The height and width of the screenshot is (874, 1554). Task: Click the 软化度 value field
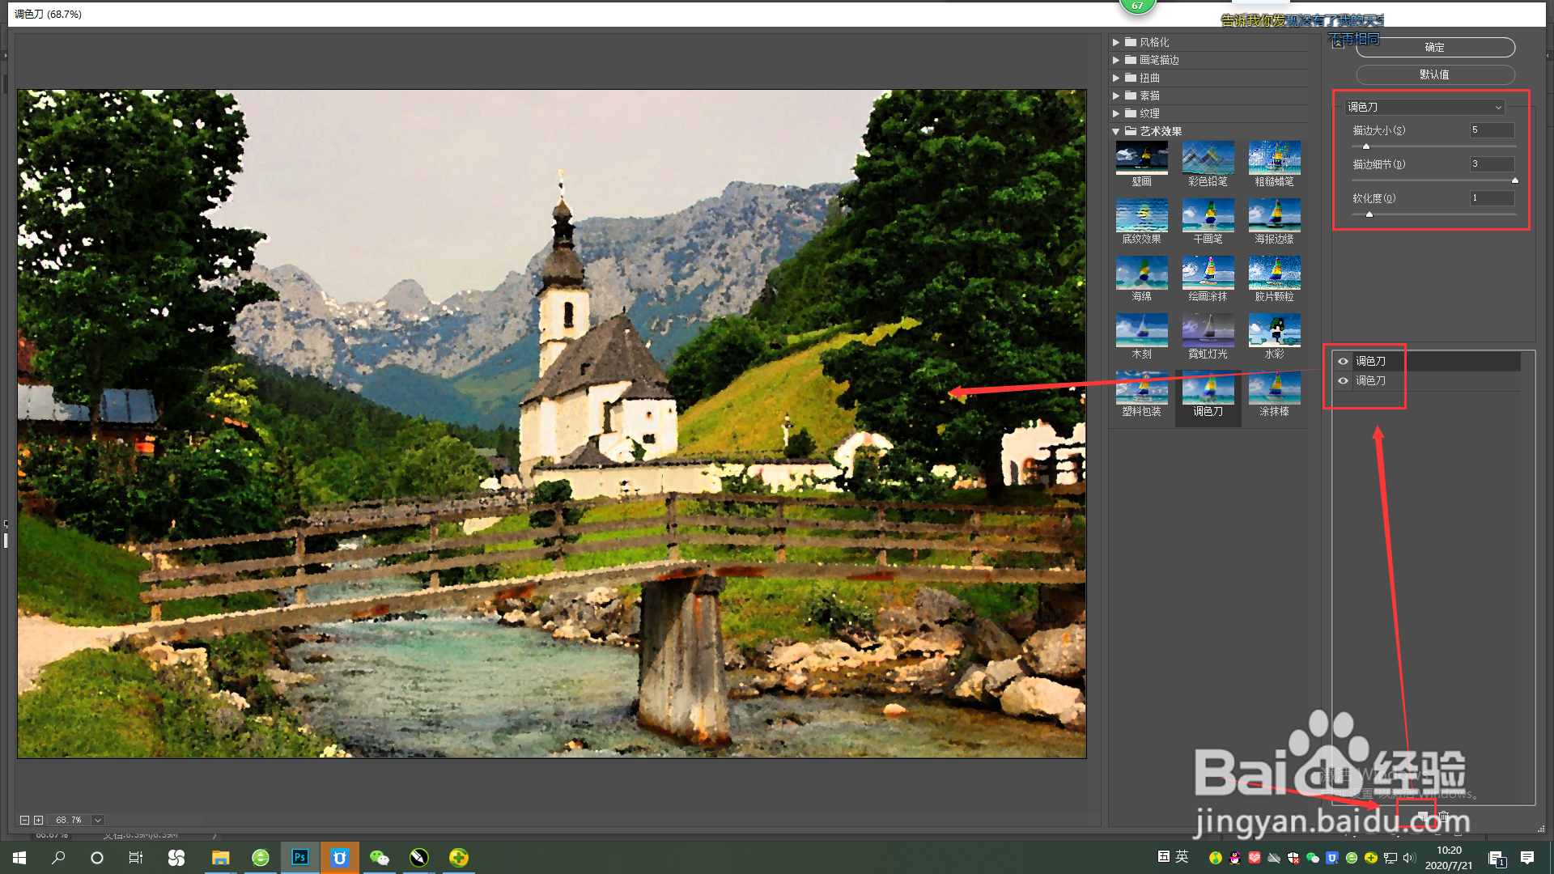click(x=1492, y=198)
